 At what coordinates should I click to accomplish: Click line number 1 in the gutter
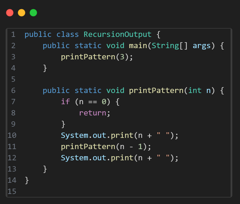point(13,34)
